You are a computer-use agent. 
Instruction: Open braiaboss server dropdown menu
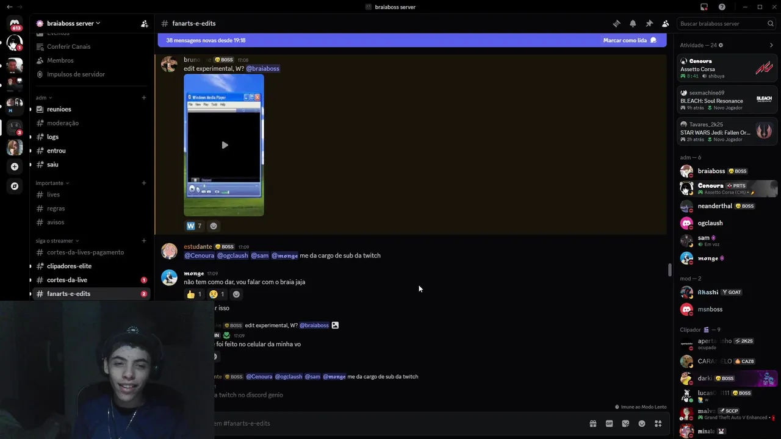click(73, 24)
